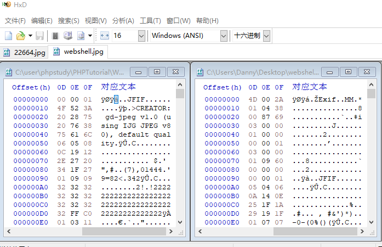Open the 工具(T) menu
The image size is (382, 247).
pos(150,21)
